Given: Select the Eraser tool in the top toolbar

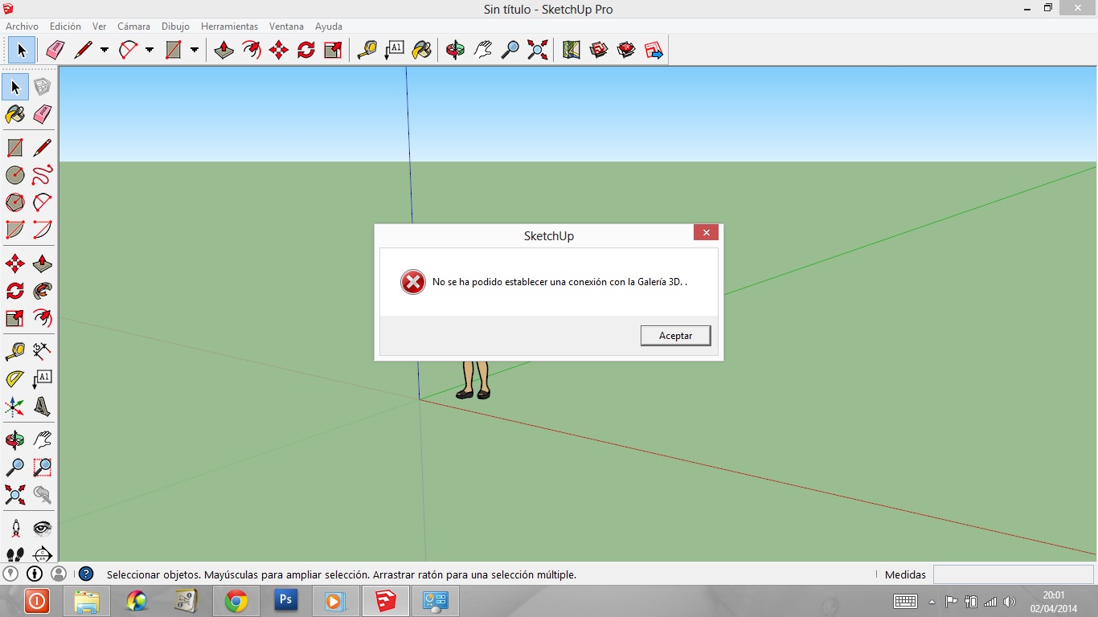Looking at the screenshot, I should pyautogui.click(x=55, y=50).
